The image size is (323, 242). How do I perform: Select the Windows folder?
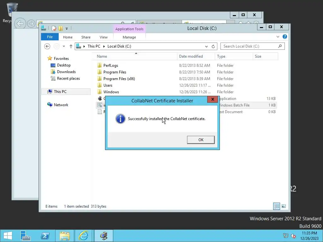point(111,92)
